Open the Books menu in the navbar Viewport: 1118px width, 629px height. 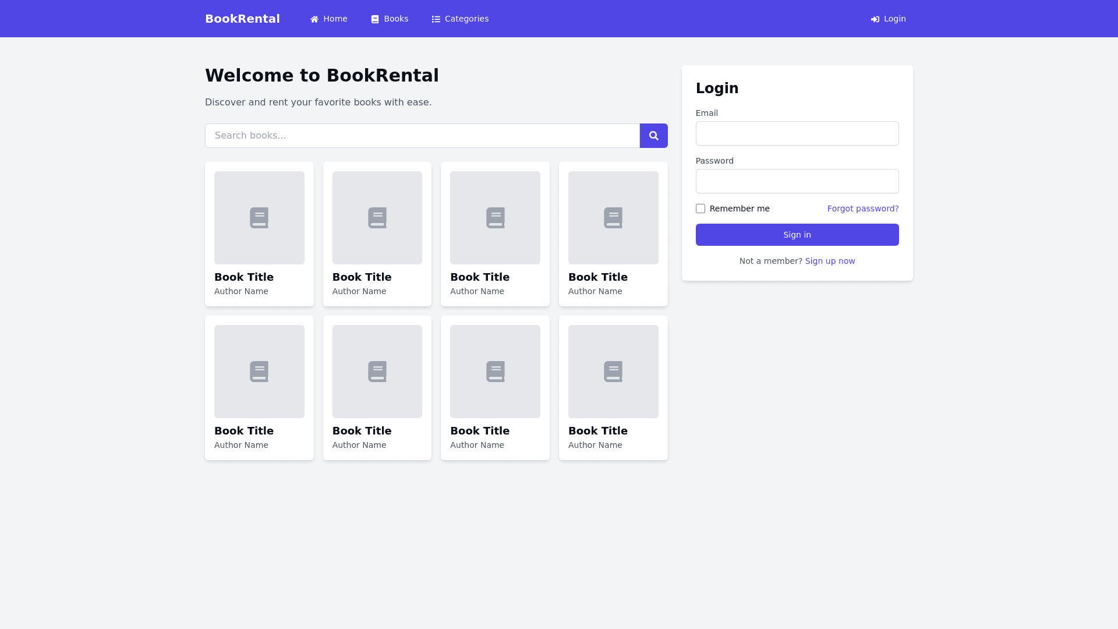[x=396, y=19]
